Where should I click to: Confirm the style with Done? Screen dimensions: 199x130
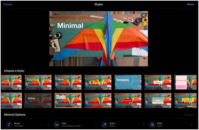pos(190,4)
